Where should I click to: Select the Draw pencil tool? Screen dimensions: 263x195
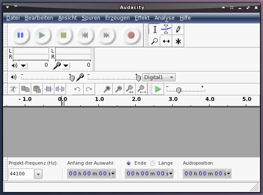click(178, 30)
